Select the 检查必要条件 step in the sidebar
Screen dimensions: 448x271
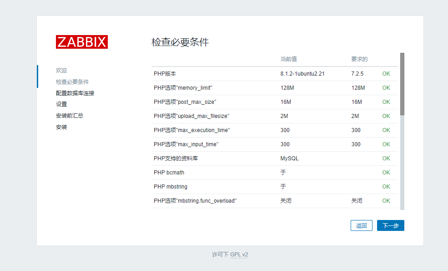pos(73,82)
